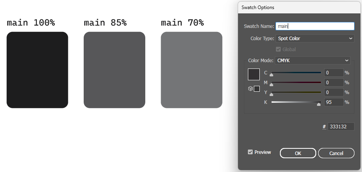Click the magenta M slider track
The width and height of the screenshot is (362, 172).
(x=296, y=82)
